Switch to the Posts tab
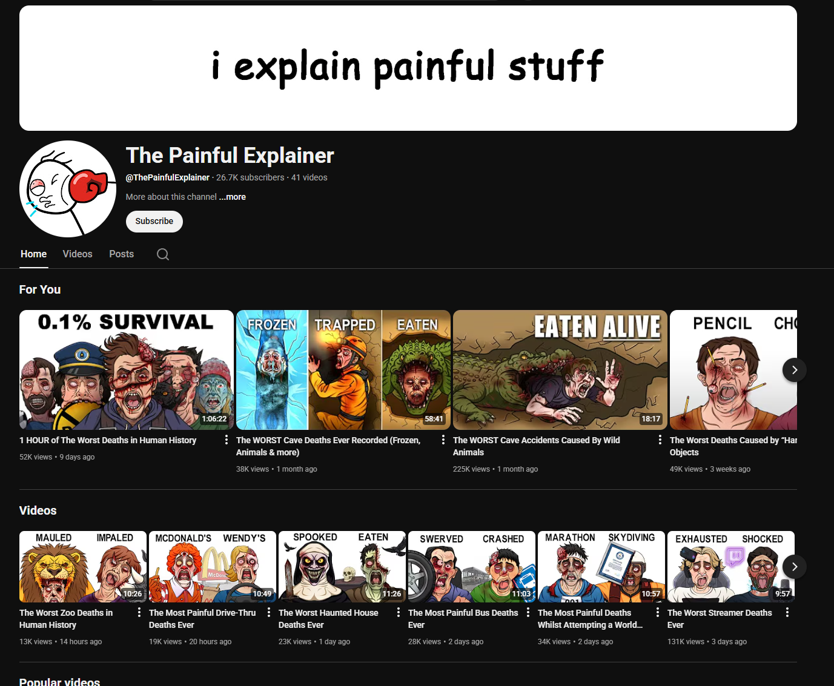 [x=121, y=254]
